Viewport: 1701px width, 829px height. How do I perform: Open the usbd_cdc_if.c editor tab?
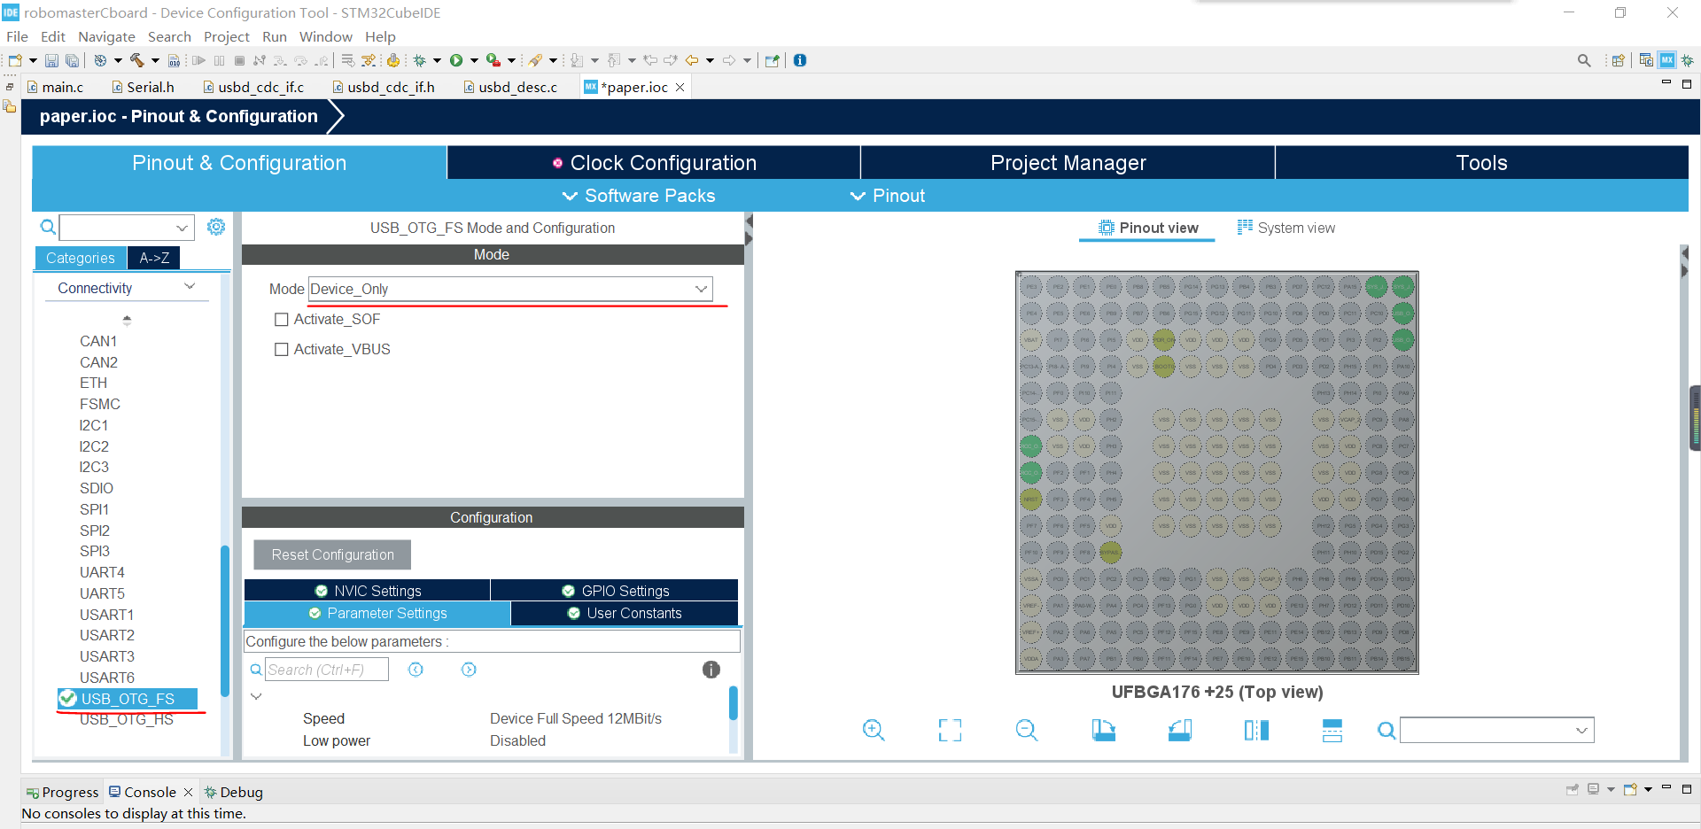(254, 87)
